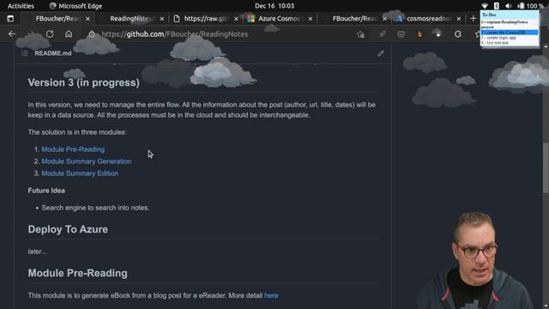Focus the github.com/FBoucher/ReadingNotes address bar

175,34
